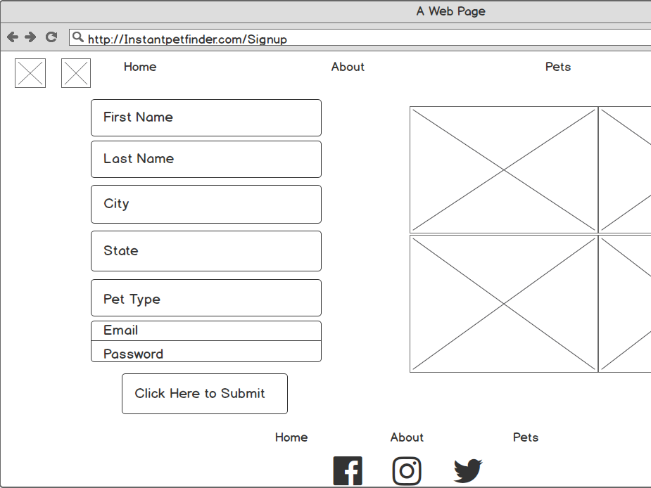Open About in the top navigation
This screenshot has width=651, height=488.
[x=348, y=67]
